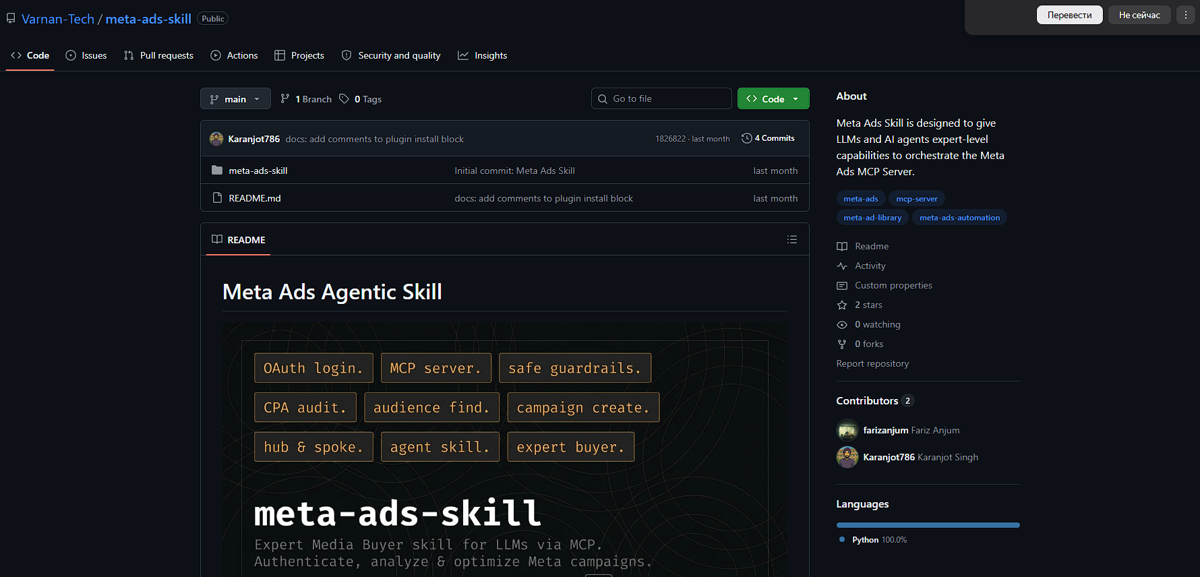
Task: Click the Не сейчас button
Action: 1139,15
